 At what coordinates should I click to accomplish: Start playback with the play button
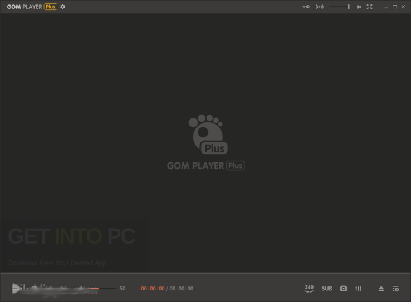pos(16,289)
